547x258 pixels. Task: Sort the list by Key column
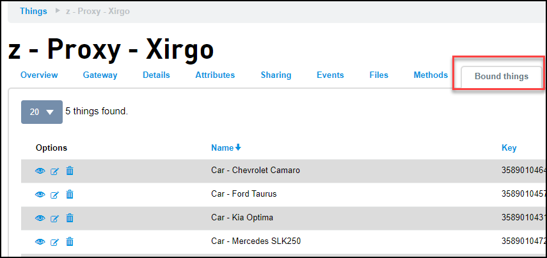509,148
